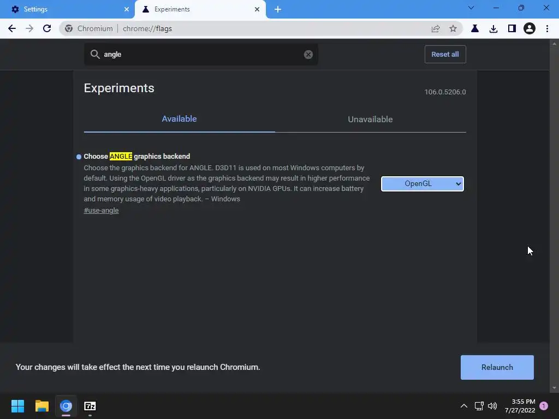The image size is (559, 419).
Task: Close the Settings tab
Action: coord(127,9)
